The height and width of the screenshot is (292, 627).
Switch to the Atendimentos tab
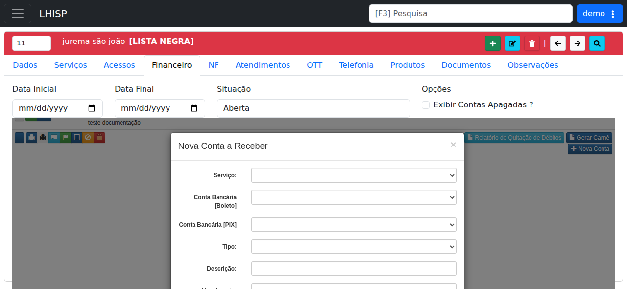pyautogui.click(x=263, y=65)
